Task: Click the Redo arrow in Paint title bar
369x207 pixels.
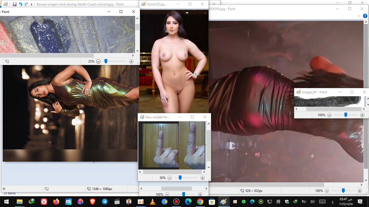Action: [26, 4]
